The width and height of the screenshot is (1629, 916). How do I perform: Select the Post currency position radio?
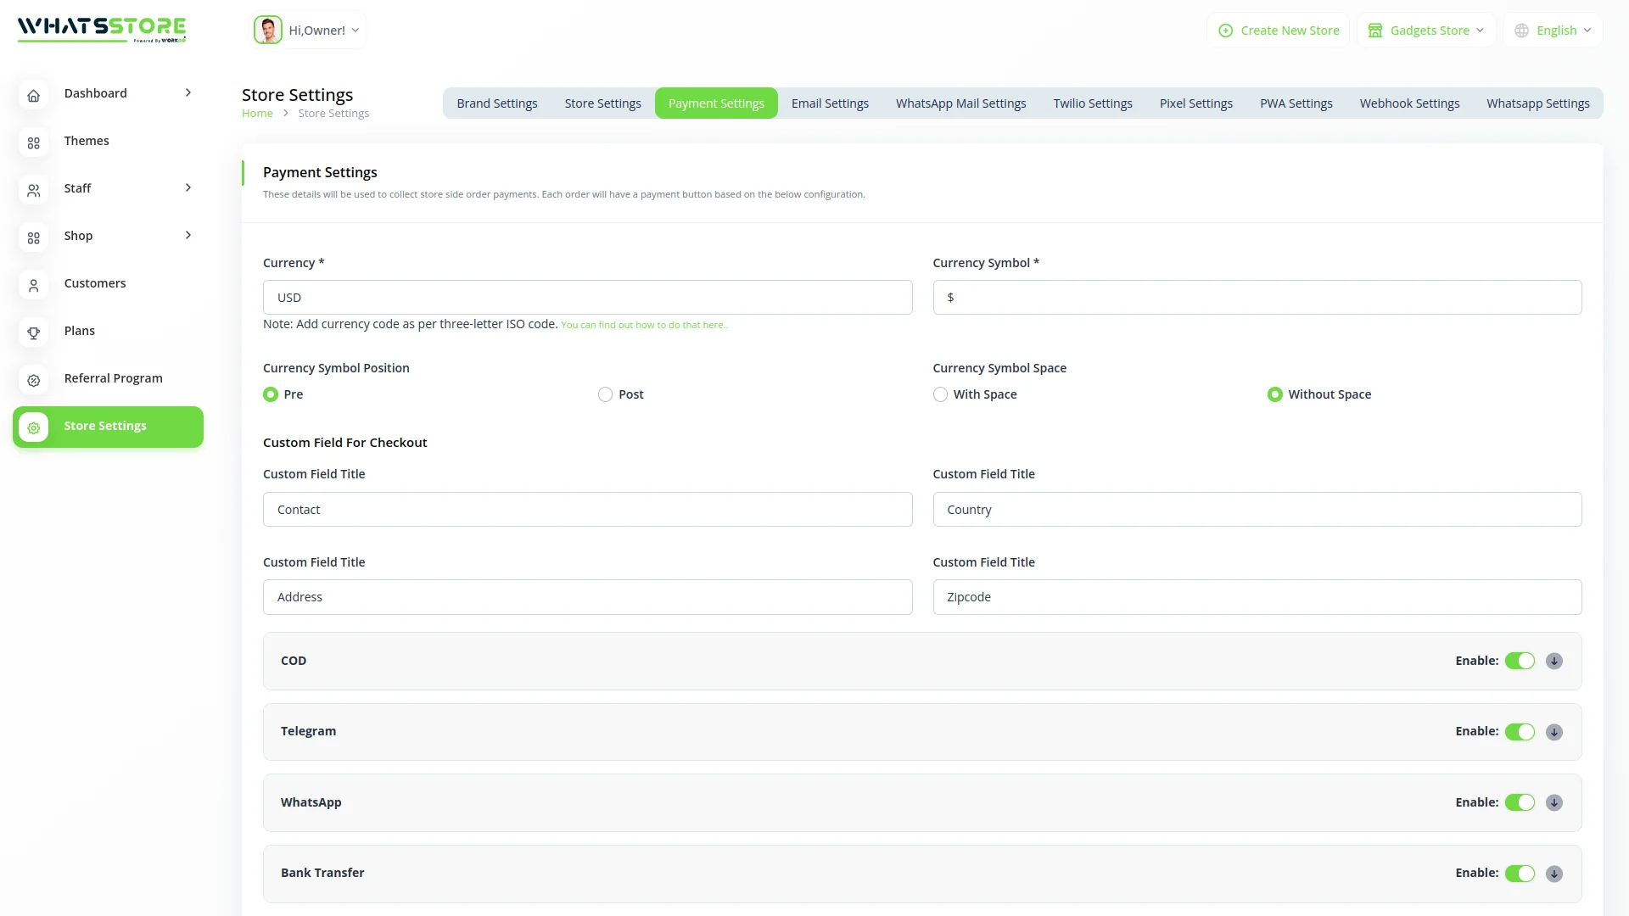click(x=605, y=394)
